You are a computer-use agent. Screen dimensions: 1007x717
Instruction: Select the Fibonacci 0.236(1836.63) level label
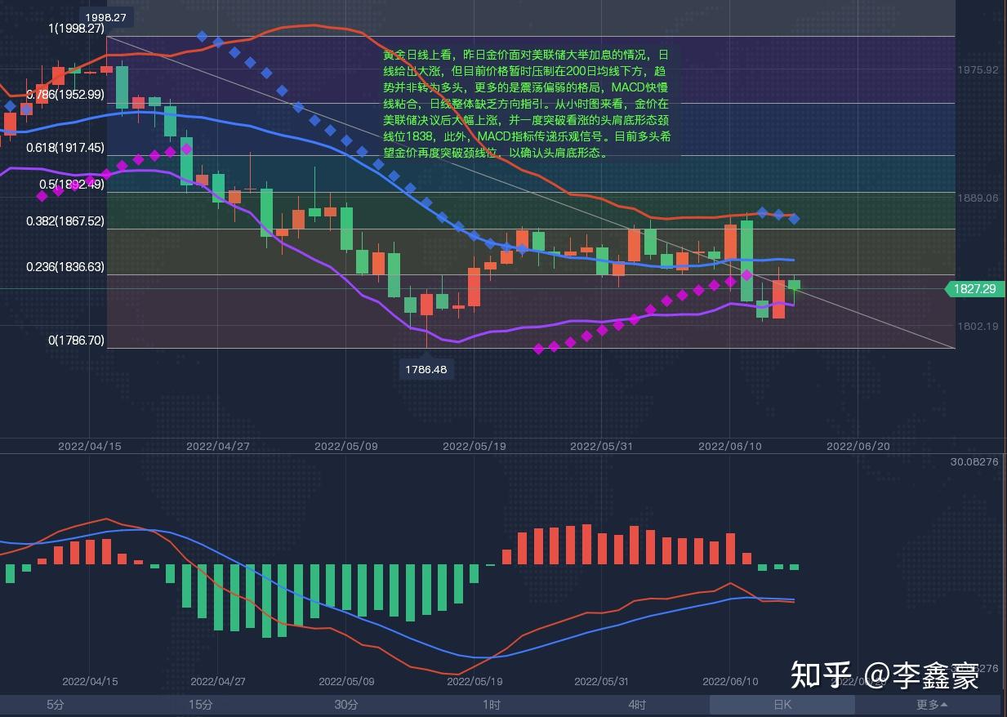click(65, 266)
